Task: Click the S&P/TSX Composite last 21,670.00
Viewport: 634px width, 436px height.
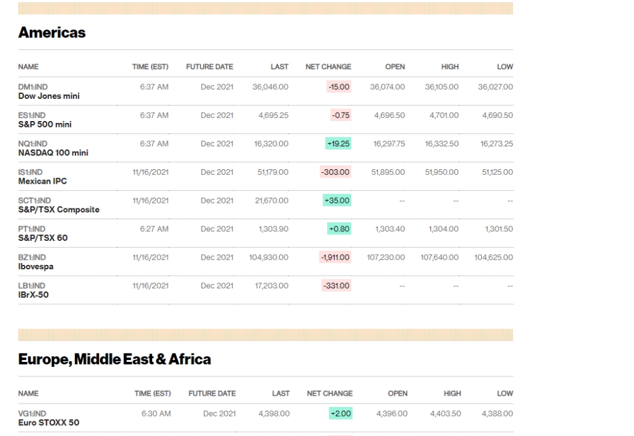Action: pos(272,200)
